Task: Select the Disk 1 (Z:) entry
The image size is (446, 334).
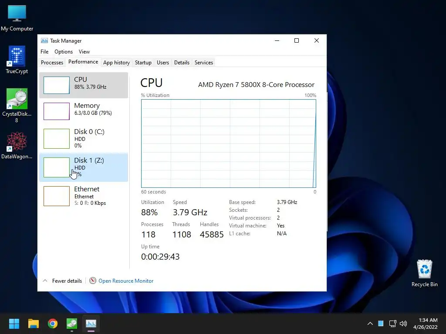Action: [x=84, y=167]
